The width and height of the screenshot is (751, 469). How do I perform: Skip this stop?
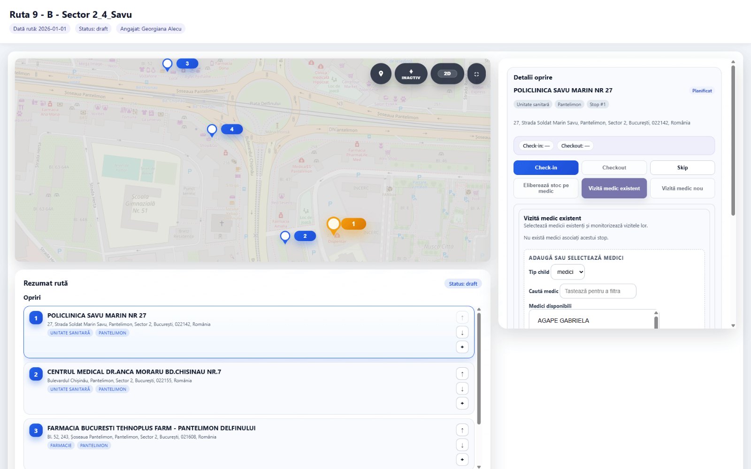pyautogui.click(x=682, y=167)
